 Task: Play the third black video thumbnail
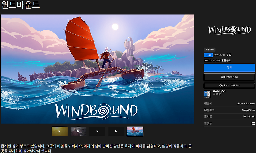pos(97,131)
